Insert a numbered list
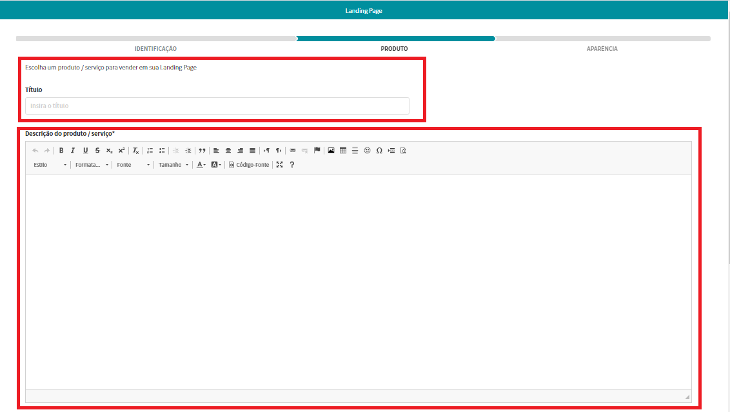 (150, 151)
